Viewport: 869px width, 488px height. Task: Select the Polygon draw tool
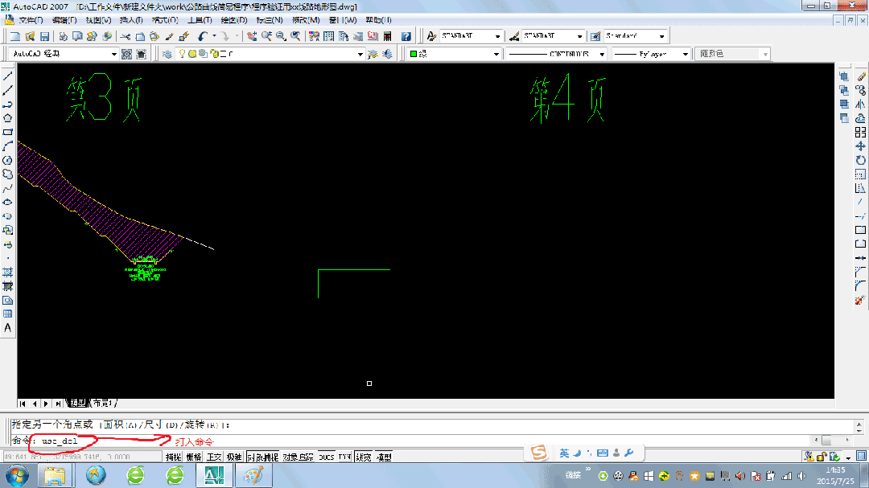[8, 118]
